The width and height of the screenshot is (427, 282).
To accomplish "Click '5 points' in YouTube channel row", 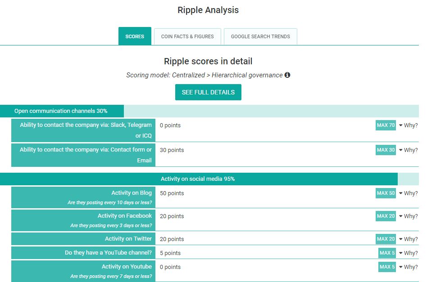I will point(170,253).
